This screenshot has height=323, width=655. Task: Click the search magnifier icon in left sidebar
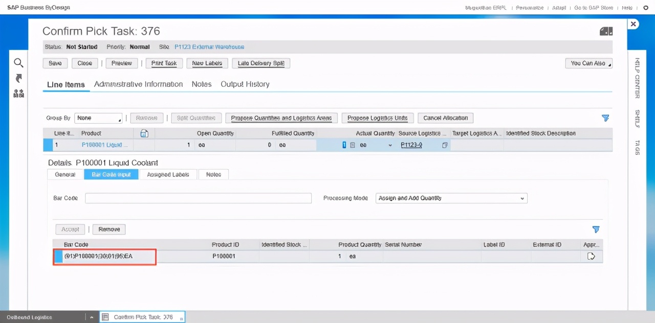[x=18, y=63]
